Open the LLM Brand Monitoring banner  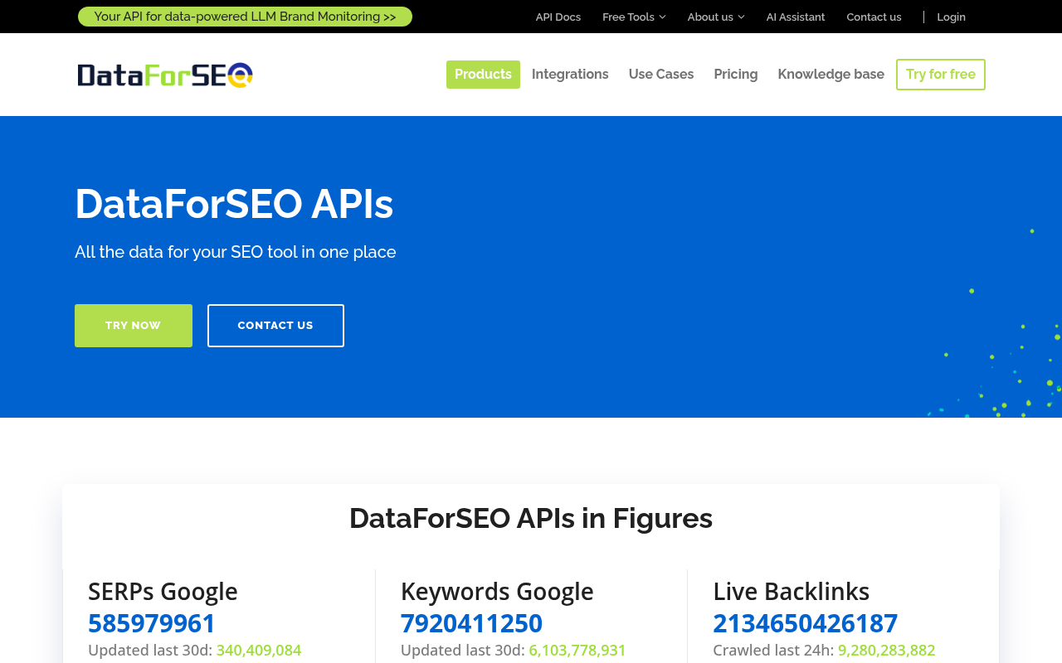[245, 15]
